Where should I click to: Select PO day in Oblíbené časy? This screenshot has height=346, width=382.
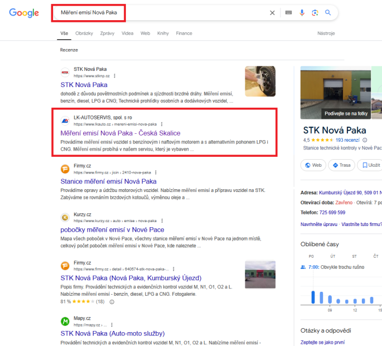pos(311,257)
